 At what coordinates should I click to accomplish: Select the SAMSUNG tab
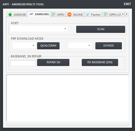tap(39, 14)
